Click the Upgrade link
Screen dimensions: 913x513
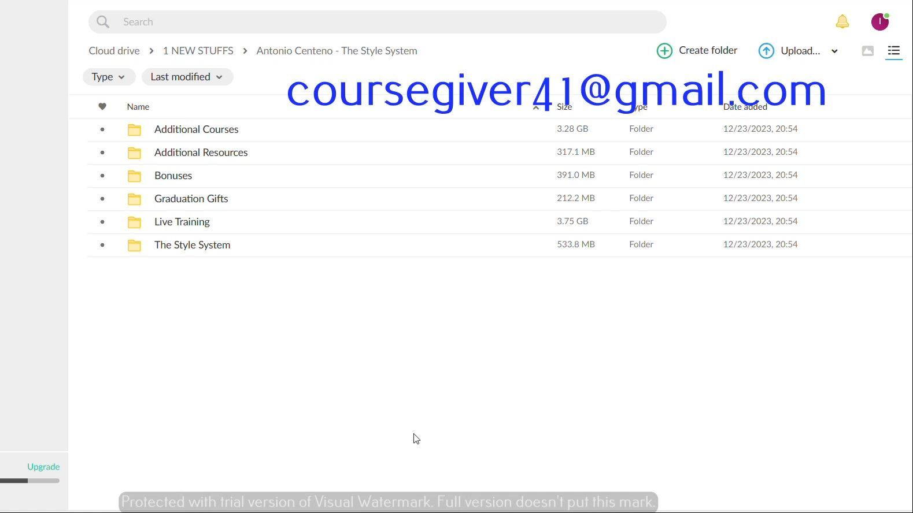(43, 467)
